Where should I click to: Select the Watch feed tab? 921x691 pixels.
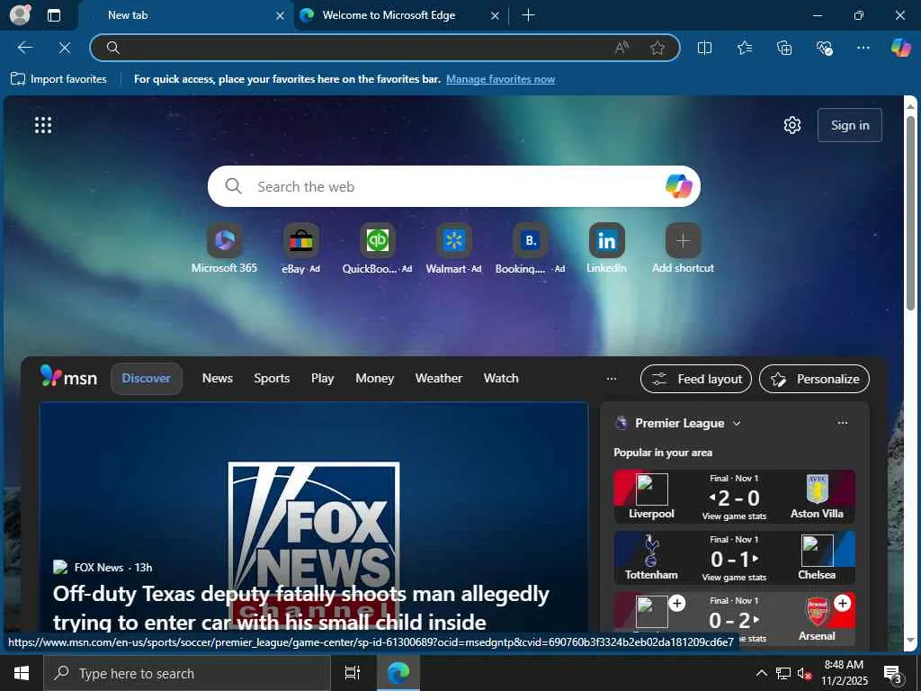pyautogui.click(x=501, y=379)
